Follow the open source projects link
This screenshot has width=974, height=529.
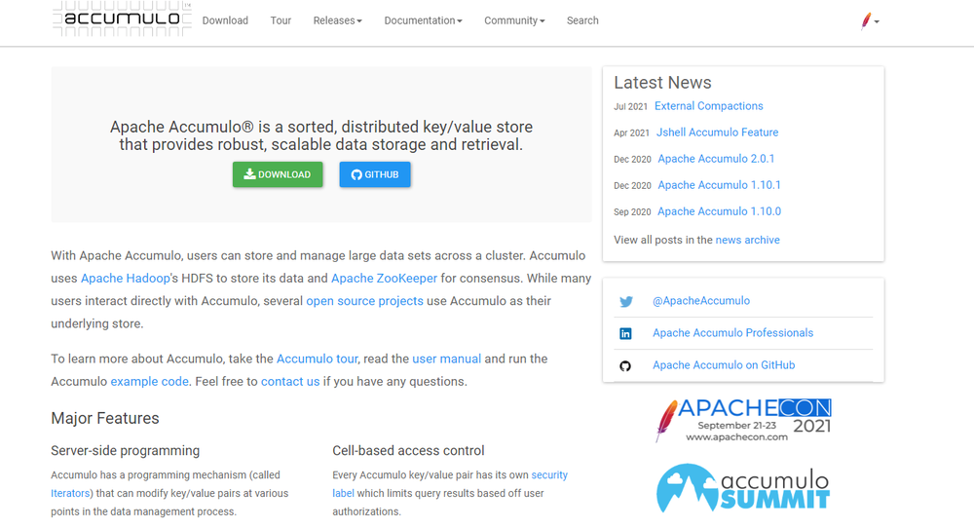pos(364,301)
